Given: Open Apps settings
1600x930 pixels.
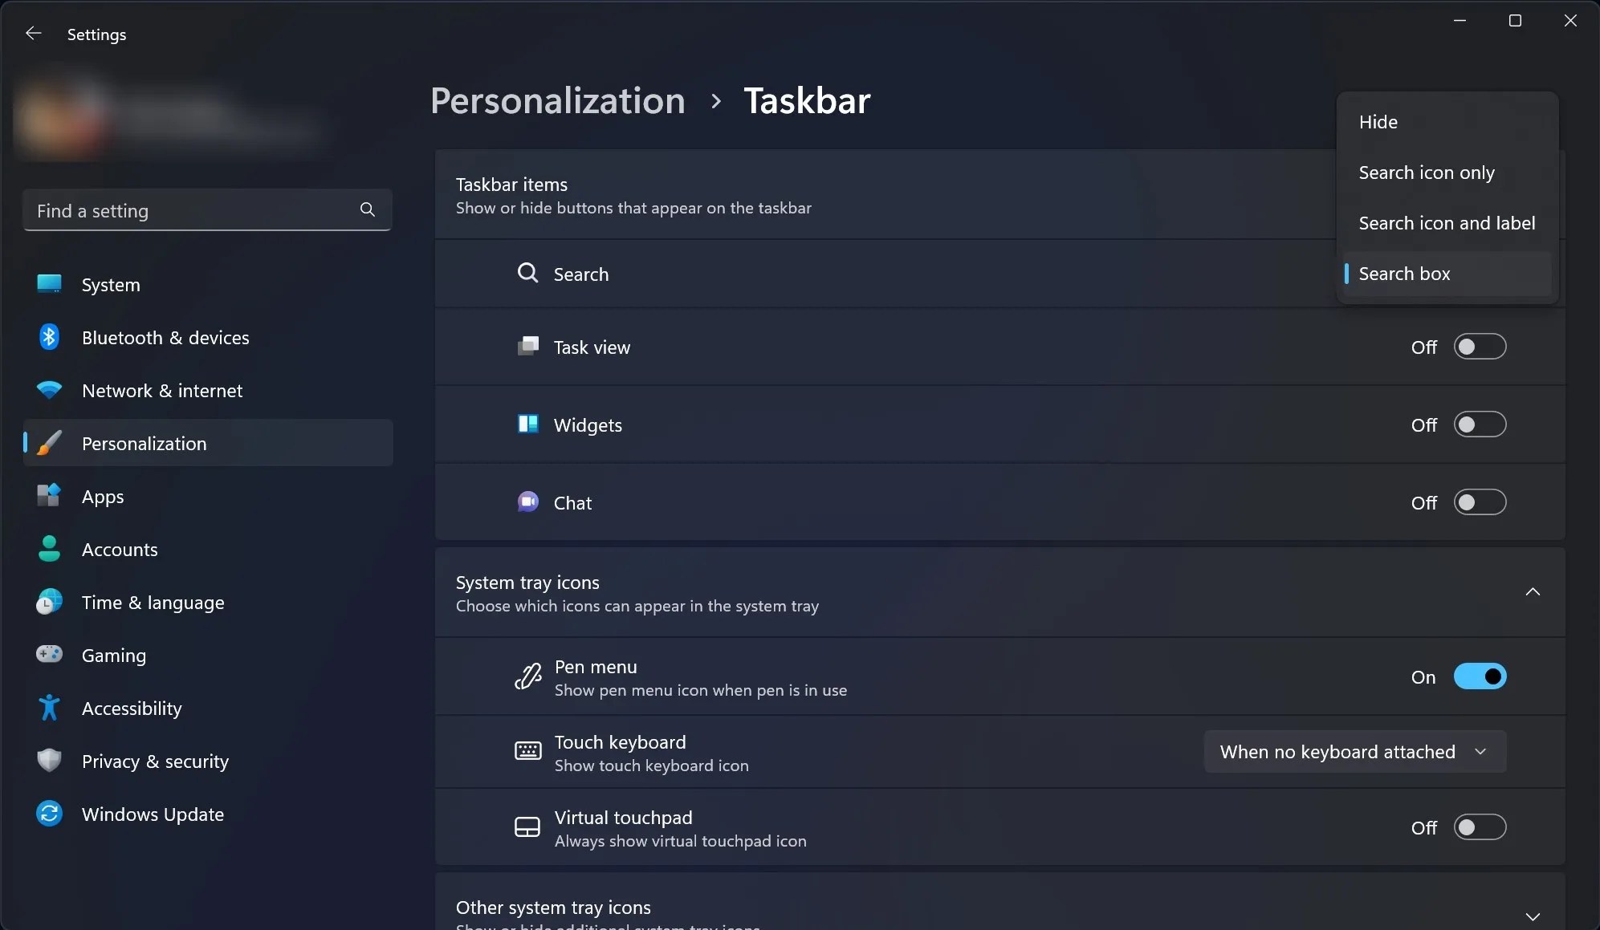Looking at the screenshot, I should coord(103,496).
